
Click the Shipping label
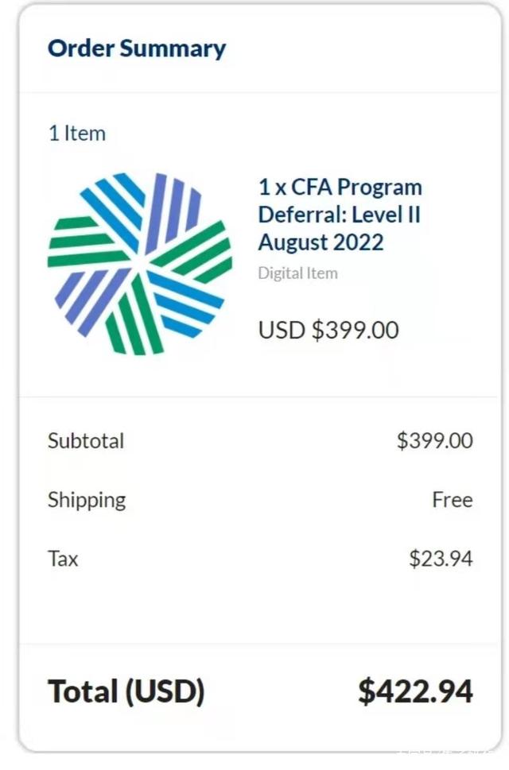pos(87,500)
